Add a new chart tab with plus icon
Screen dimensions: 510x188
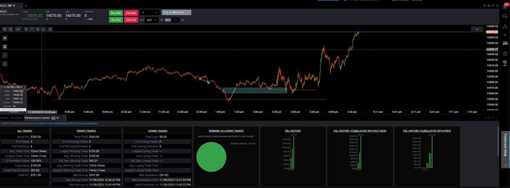click(x=26, y=6)
